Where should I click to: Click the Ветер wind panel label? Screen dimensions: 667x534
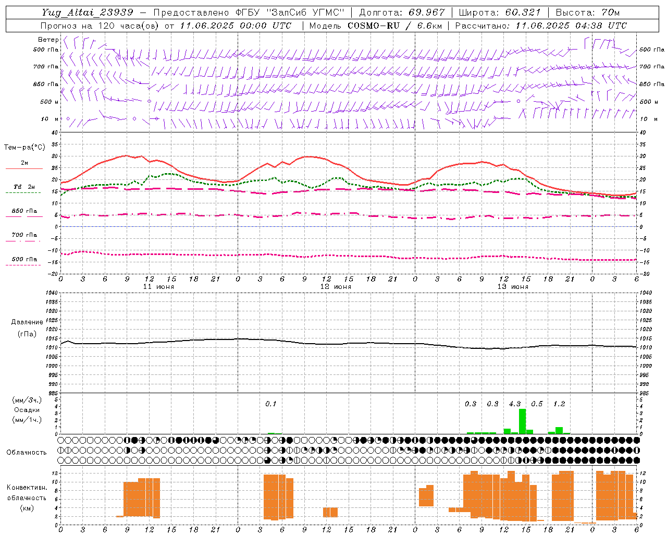48,40
